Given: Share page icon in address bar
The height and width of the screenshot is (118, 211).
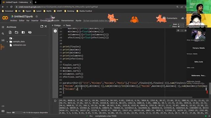Looking at the screenshot, I should coord(182,7).
